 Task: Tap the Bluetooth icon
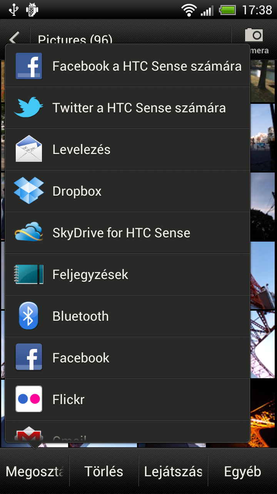click(29, 316)
